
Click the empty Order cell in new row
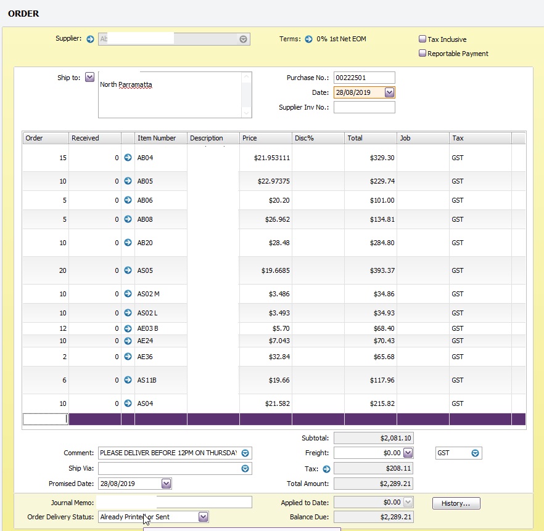(46, 419)
